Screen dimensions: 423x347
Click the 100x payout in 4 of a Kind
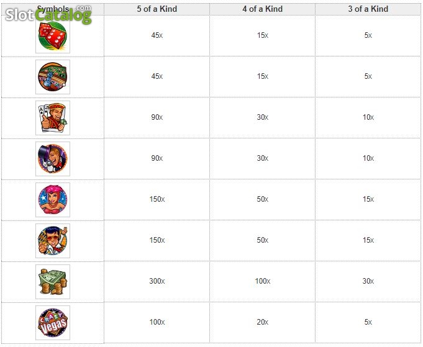click(263, 281)
